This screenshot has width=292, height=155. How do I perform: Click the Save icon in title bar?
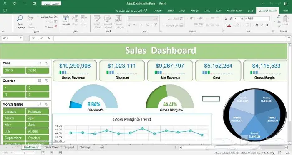click(286, 3)
